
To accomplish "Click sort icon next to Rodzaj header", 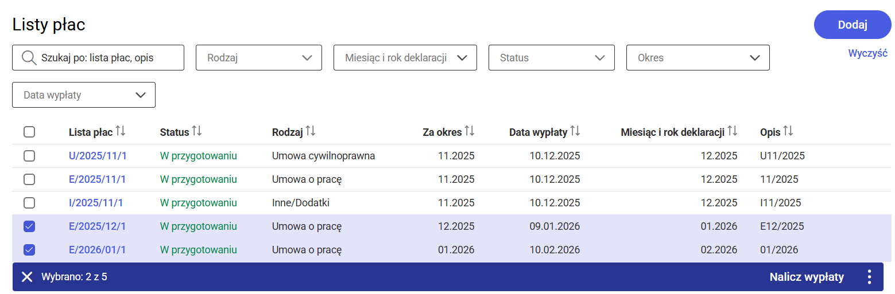I will point(311,132).
